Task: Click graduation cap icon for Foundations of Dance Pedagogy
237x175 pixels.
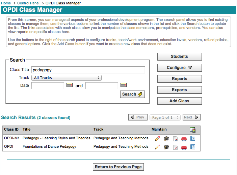Action: (166, 147)
